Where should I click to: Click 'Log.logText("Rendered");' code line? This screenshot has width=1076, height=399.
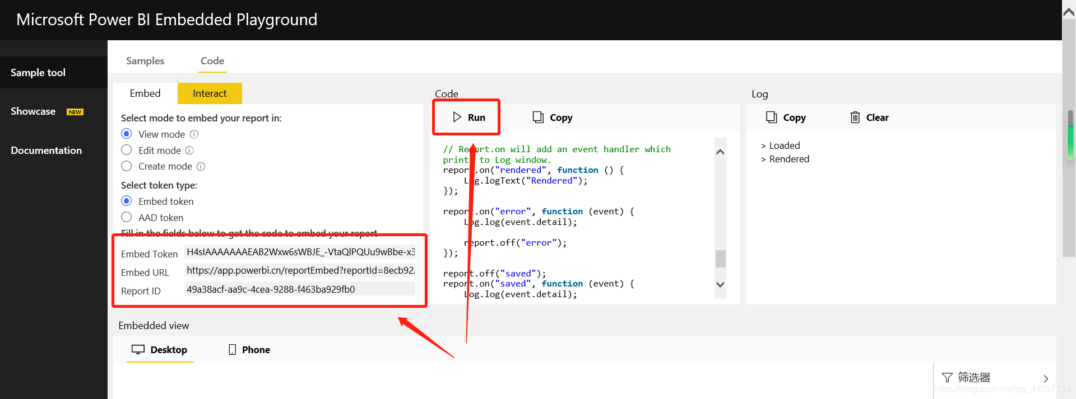(526, 181)
